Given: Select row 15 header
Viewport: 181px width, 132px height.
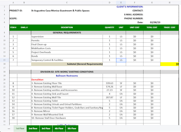Looking at the screenshot, I should 4,60.
